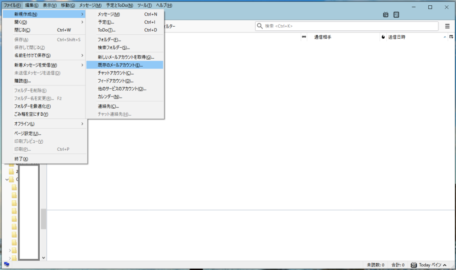
Task: Click the thread column glasses icon
Action: 304,37
